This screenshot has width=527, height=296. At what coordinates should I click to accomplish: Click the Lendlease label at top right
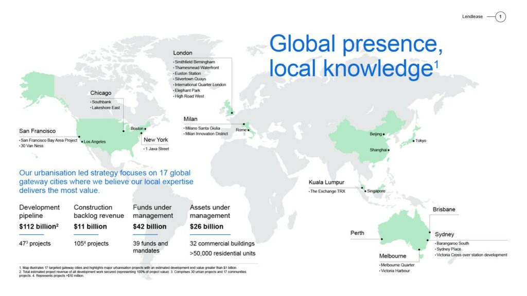pyautogui.click(x=472, y=17)
